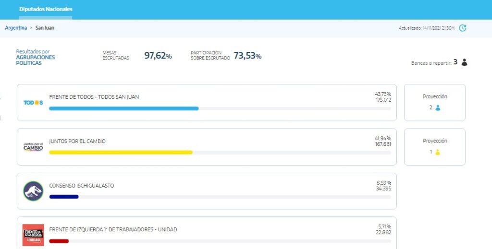Click the 41,94% vote percentage
This screenshot has width=492, height=249.
point(383,139)
